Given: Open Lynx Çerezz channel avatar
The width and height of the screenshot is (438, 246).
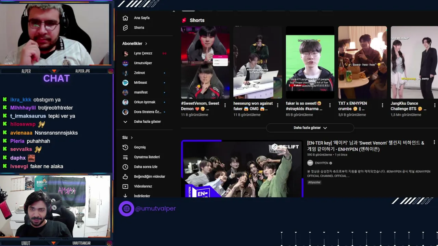Looking at the screenshot, I should [x=126, y=53].
